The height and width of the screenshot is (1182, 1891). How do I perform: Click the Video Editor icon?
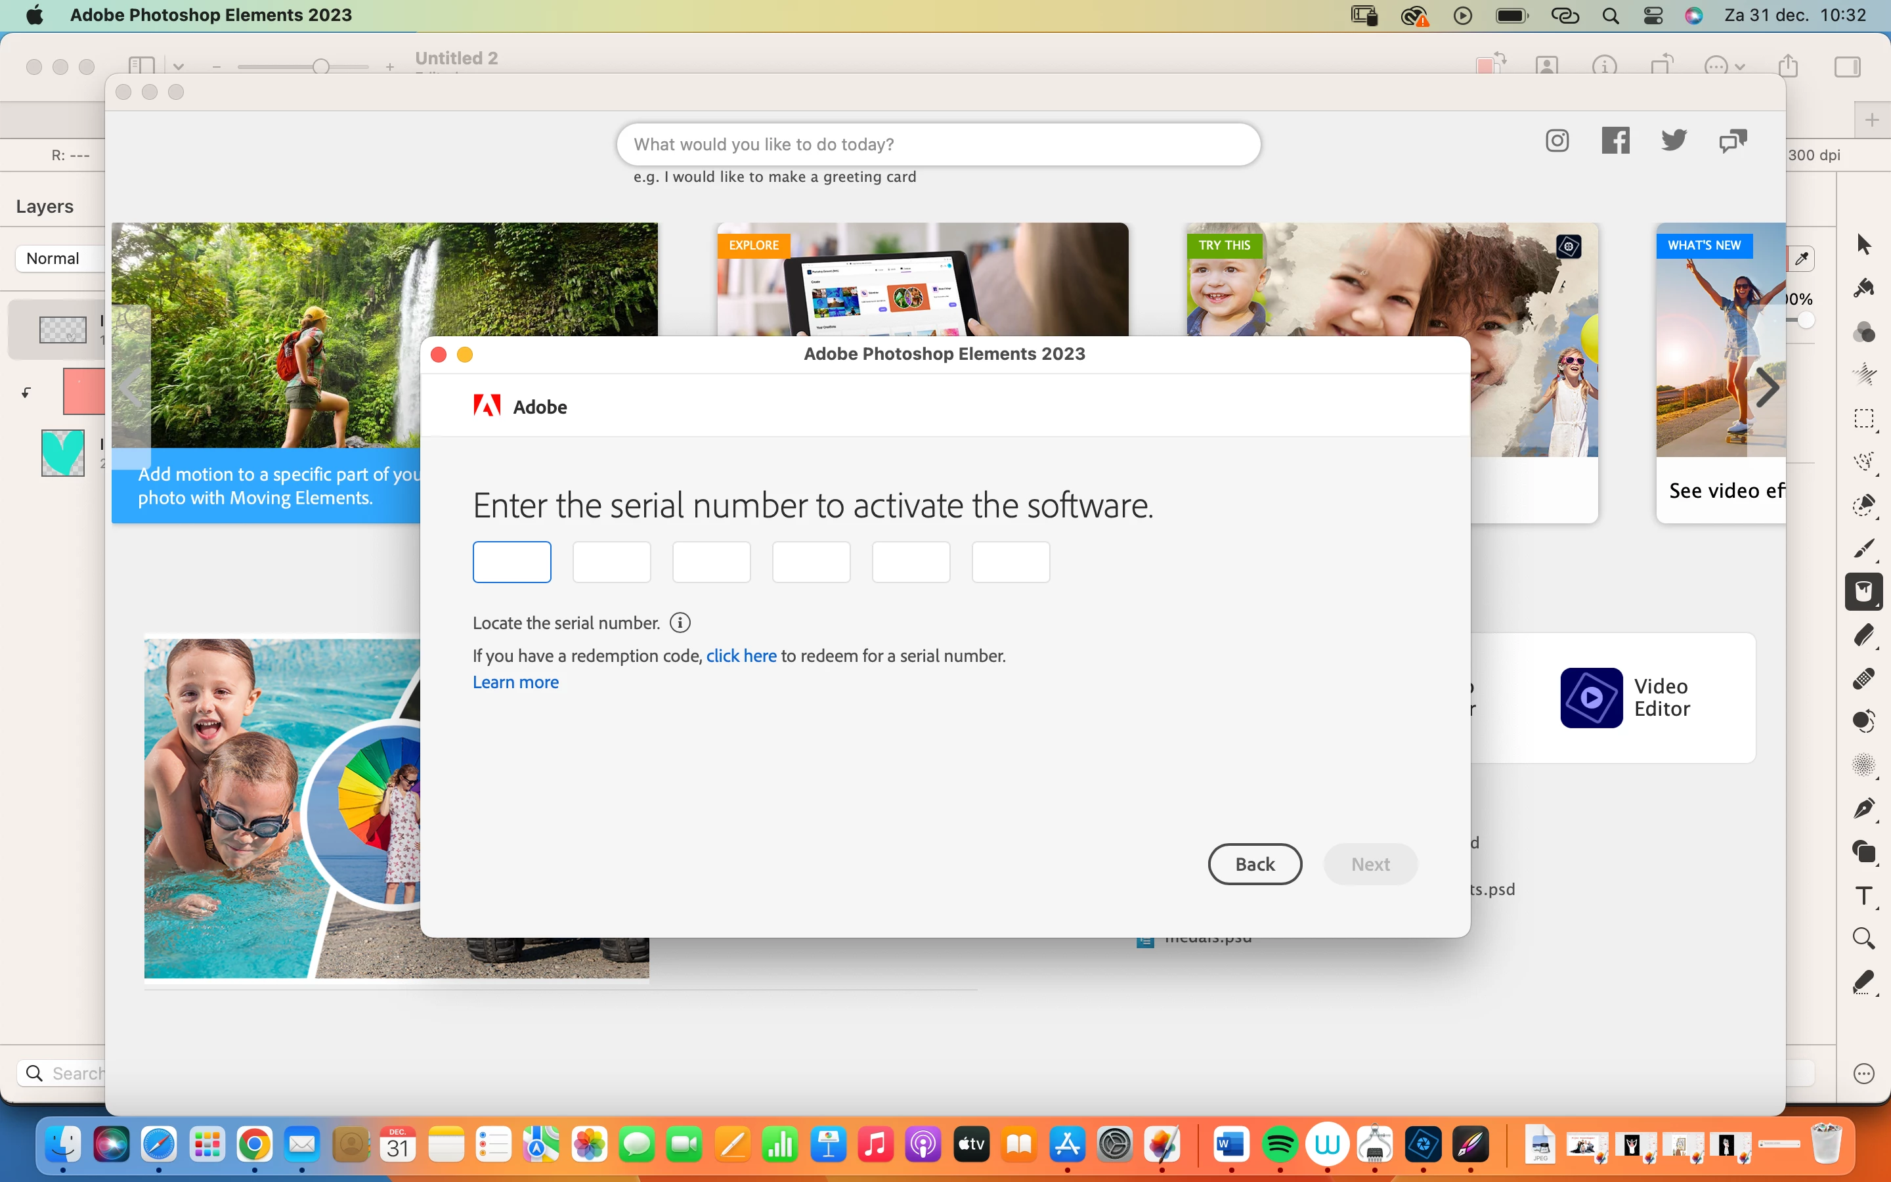[x=1591, y=697]
